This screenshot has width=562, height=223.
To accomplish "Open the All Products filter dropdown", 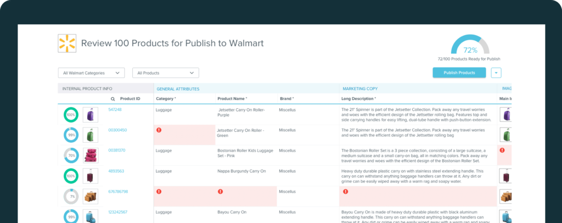I will click(x=165, y=73).
